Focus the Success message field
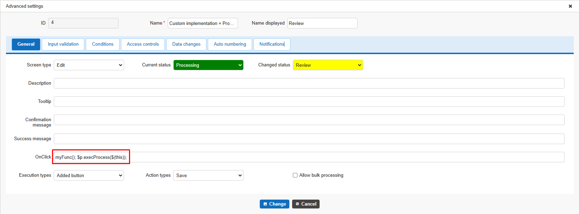 click(x=309, y=139)
